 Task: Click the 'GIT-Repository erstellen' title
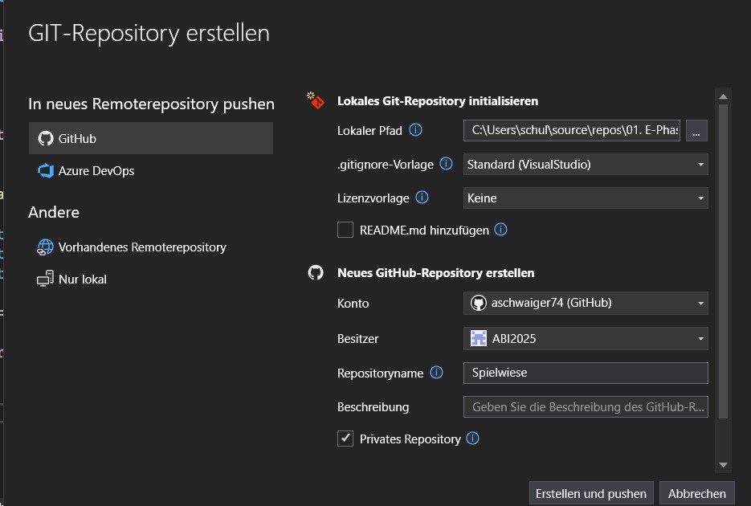click(x=149, y=33)
